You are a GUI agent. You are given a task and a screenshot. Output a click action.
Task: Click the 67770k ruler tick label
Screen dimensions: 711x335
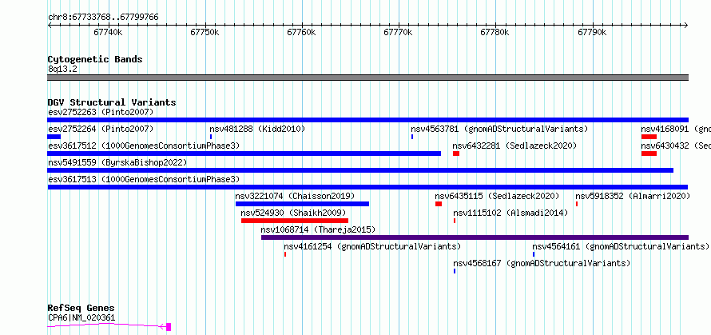398,32
